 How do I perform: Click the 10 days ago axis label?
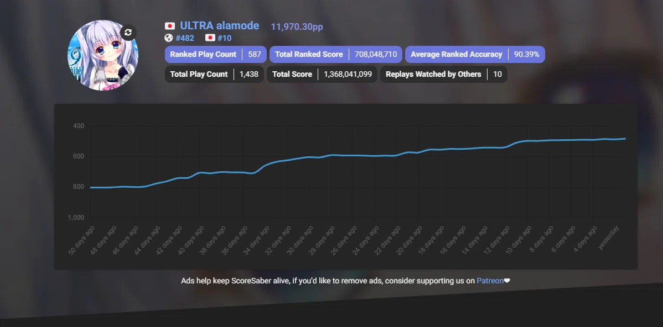(x=518, y=240)
